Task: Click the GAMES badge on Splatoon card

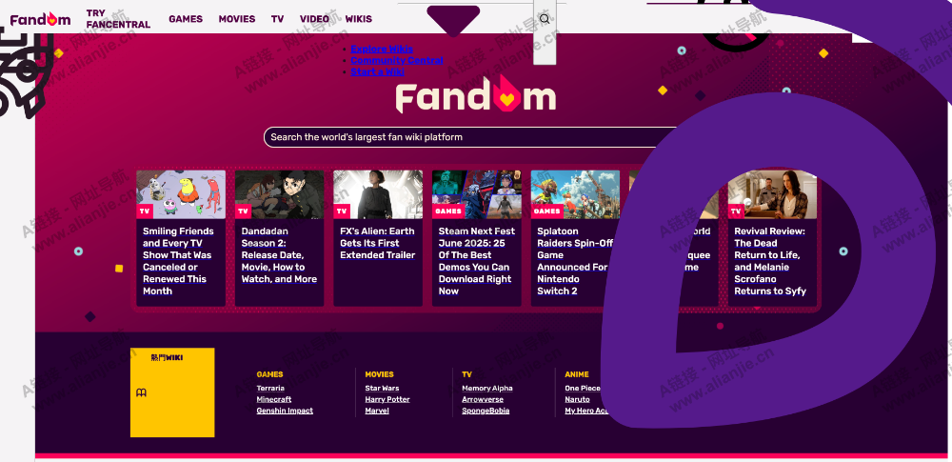Action: click(x=547, y=211)
